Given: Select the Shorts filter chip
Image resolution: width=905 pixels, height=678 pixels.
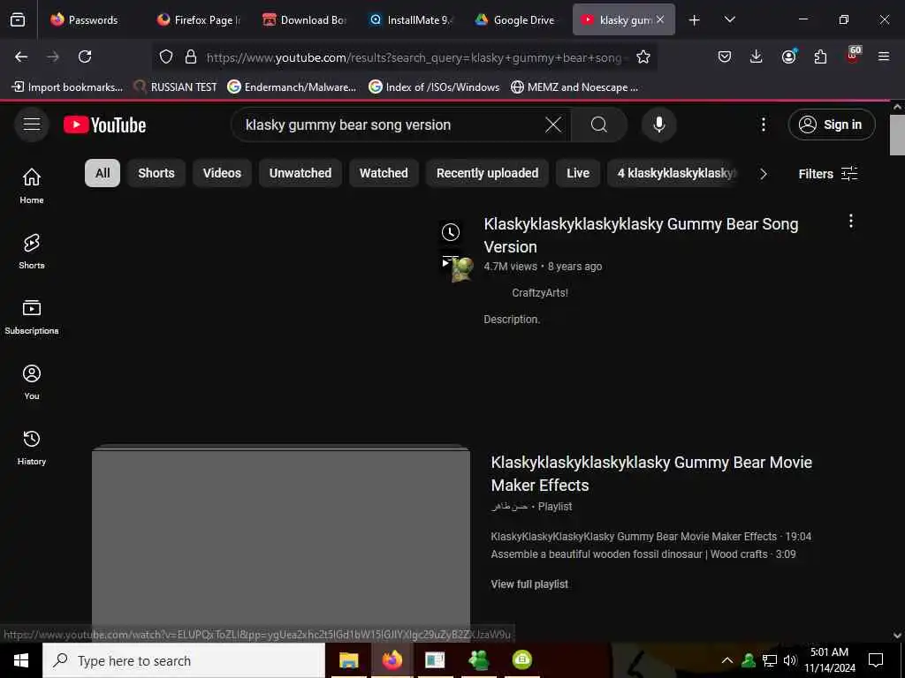Looking at the screenshot, I should 156,173.
